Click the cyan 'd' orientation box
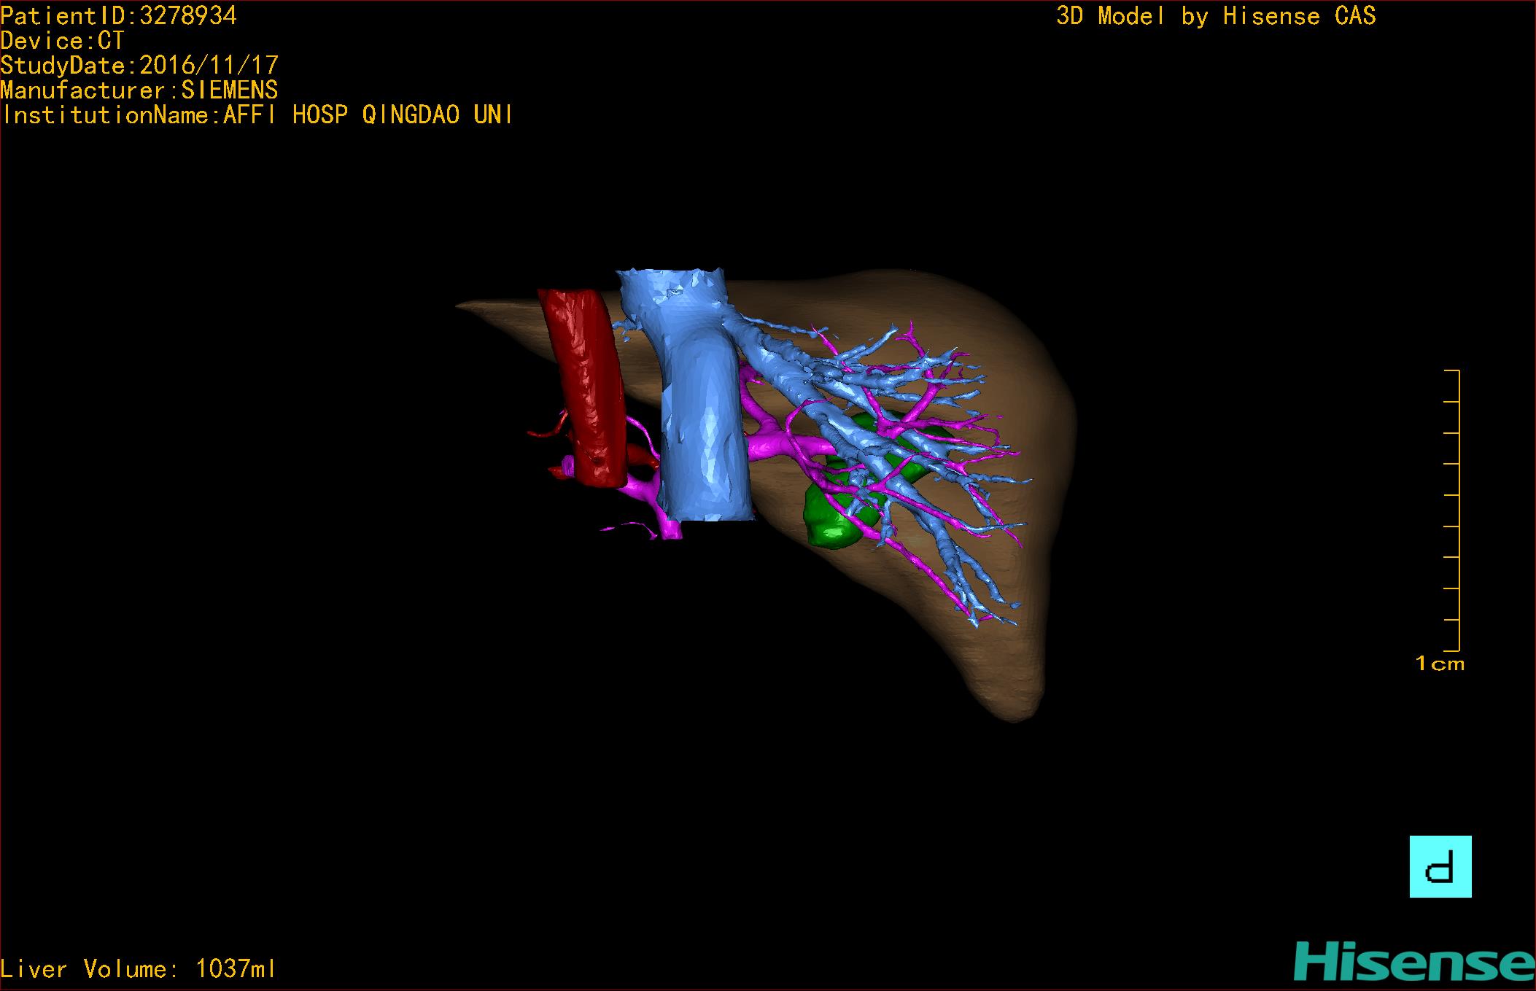Image resolution: width=1536 pixels, height=991 pixels. [1440, 866]
